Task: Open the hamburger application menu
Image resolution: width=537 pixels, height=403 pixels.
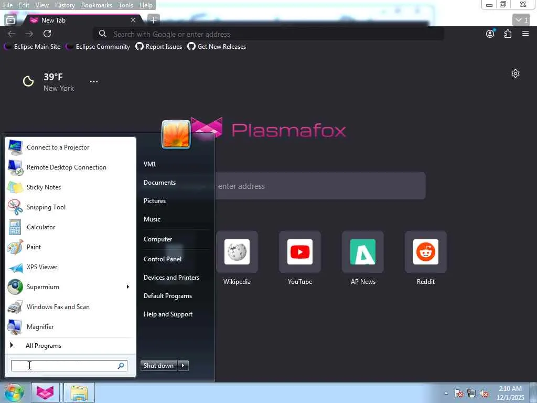Action: (525, 34)
